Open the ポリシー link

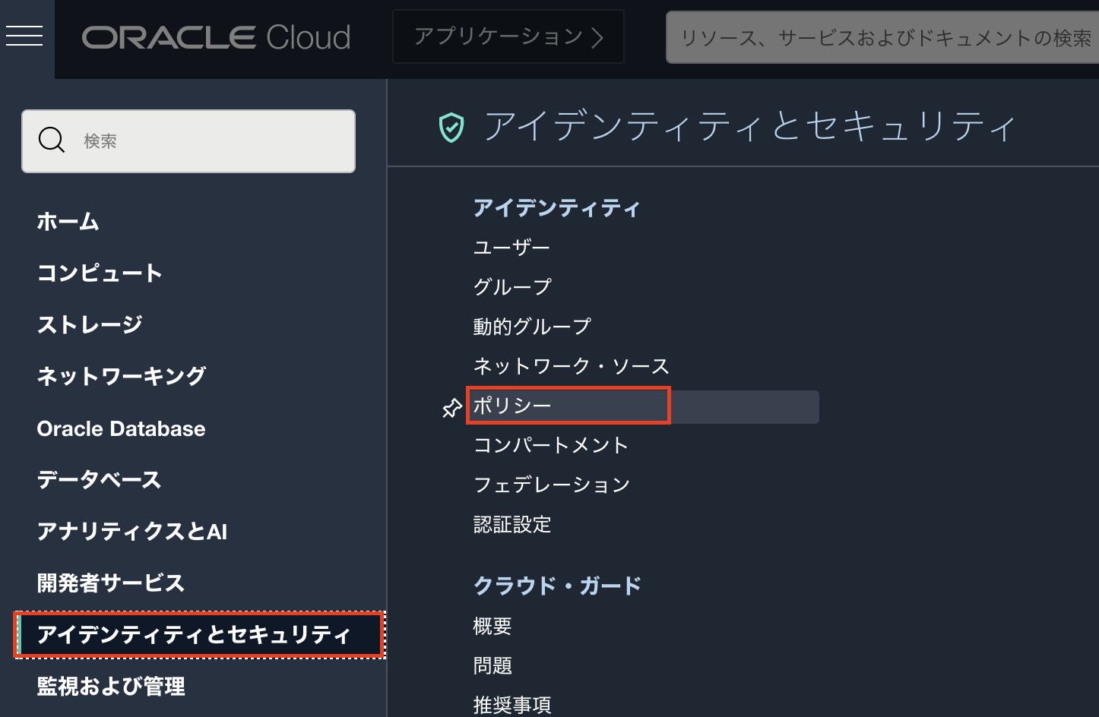512,406
